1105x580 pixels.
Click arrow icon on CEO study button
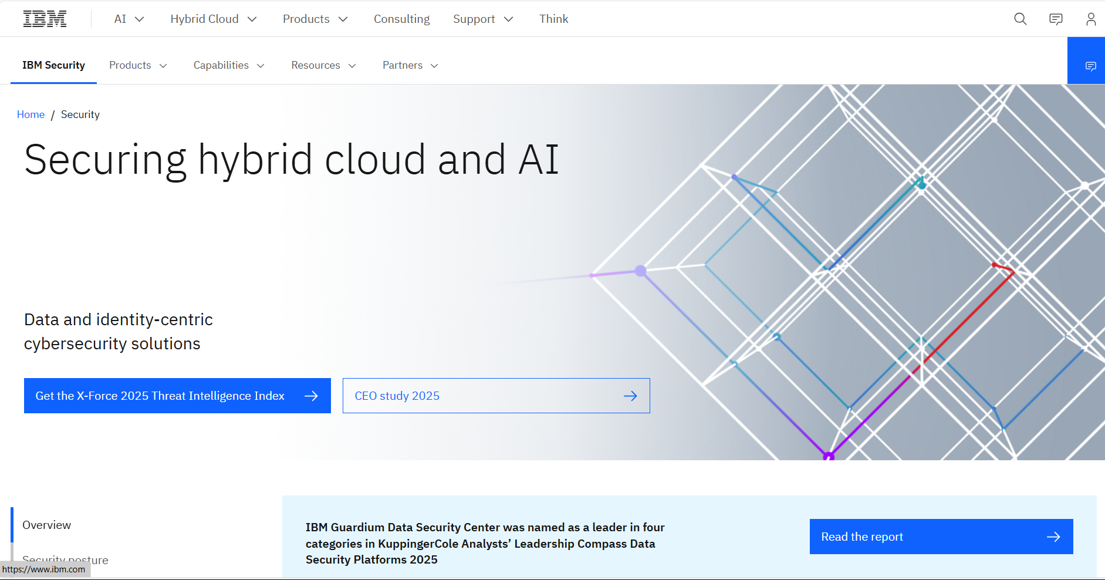(x=630, y=396)
